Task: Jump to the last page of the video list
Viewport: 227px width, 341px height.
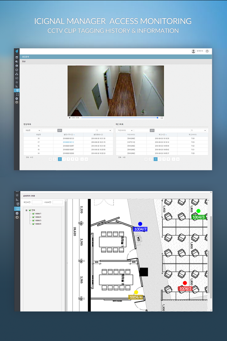Action: (x=86, y=159)
